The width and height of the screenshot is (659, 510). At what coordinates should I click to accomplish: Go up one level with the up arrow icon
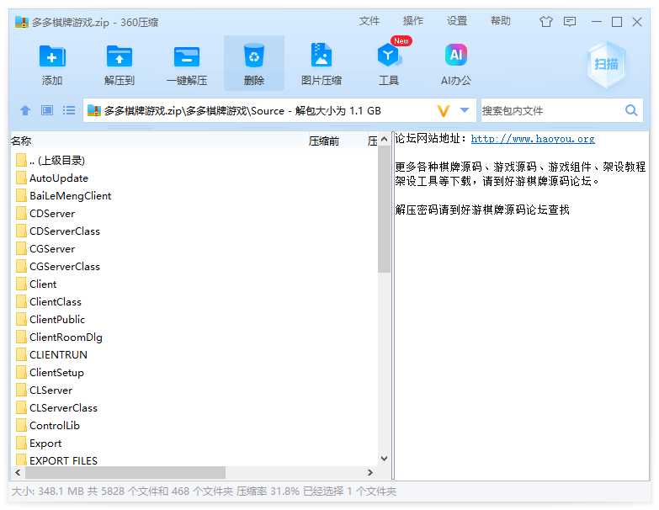(25, 110)
